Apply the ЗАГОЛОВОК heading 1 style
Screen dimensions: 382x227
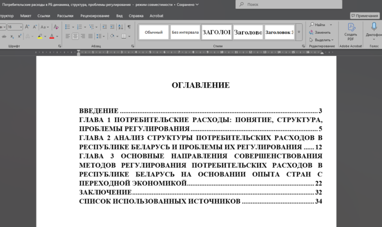[x=217, y=32]
